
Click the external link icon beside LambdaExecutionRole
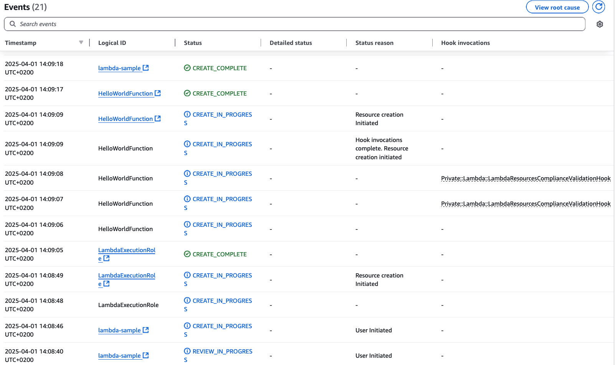point(106,258)
